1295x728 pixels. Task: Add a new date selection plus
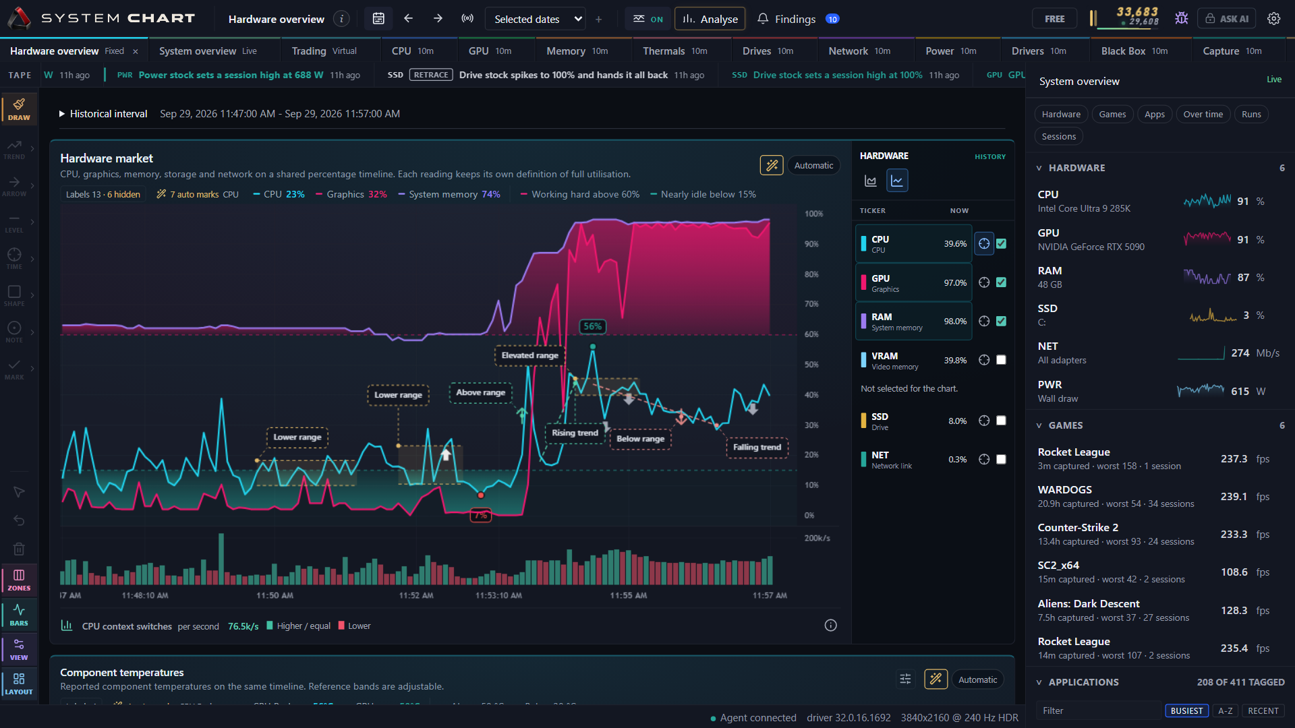(x=598, y=19)
